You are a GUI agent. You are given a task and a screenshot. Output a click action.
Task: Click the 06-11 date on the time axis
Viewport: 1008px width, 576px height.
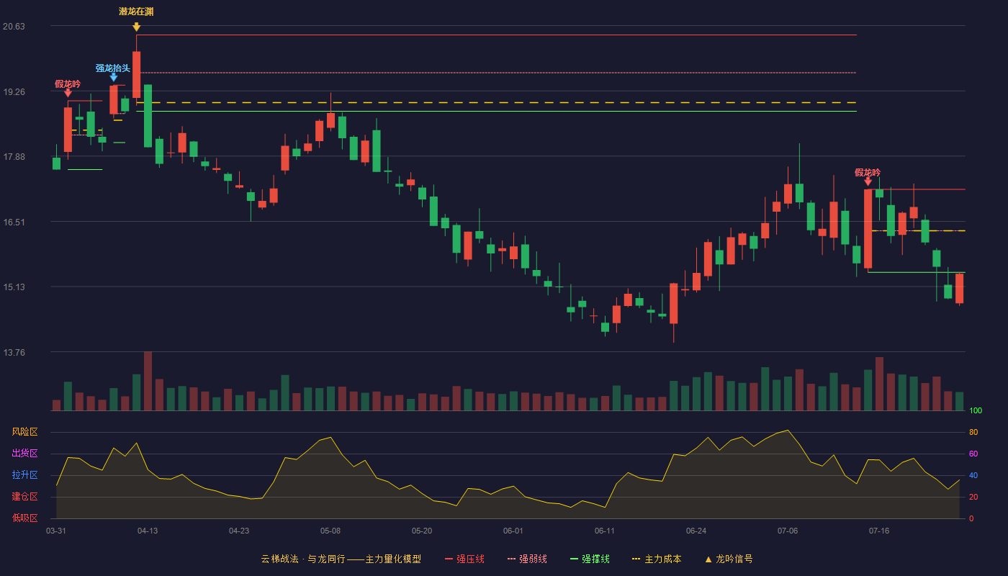click(605, 531)
